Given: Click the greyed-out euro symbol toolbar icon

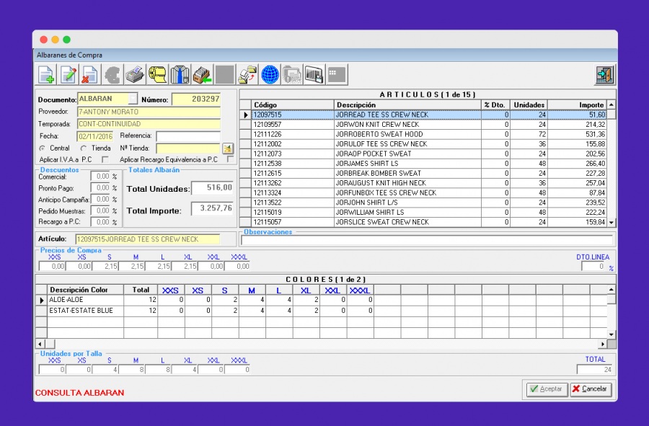Looking at the screenshot, I should (112, 75).
